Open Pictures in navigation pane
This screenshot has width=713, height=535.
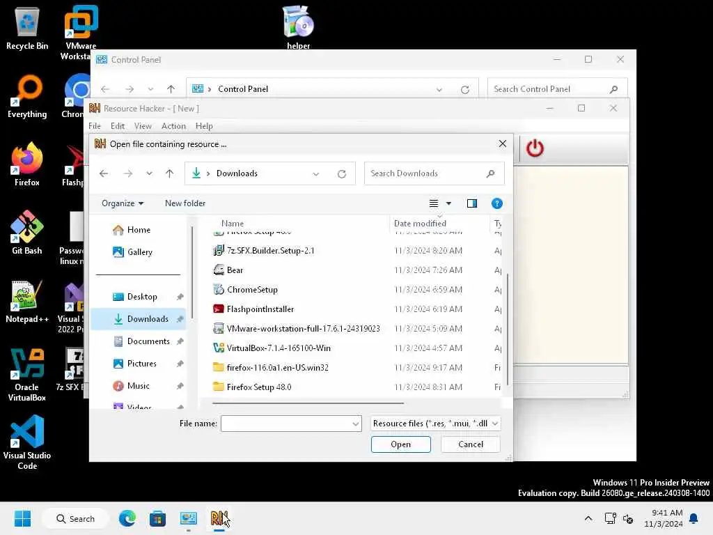point(134,364)
